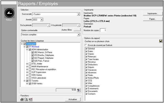Uncheck the Fériés report option
This screenshot has height=103, width=164.
pyautogui.click(x=87, y=75)
